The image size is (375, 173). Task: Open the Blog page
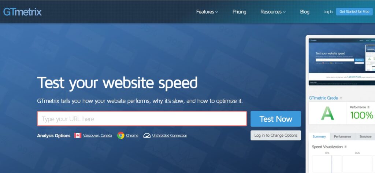[304, 12]
